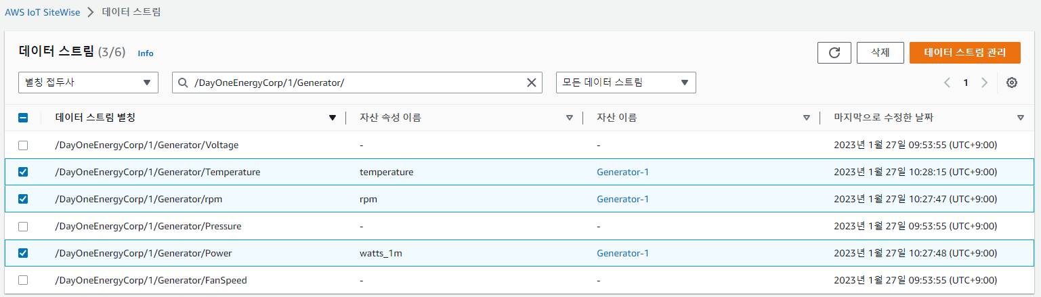Sort by 마지막으로 수정한 날짜 arrow
Image resolution: width=1041 pixels, height=297 pixels.
point(1021,118)
